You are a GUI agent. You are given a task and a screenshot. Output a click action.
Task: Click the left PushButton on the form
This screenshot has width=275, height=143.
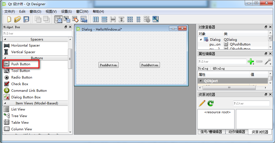point(108,65)
